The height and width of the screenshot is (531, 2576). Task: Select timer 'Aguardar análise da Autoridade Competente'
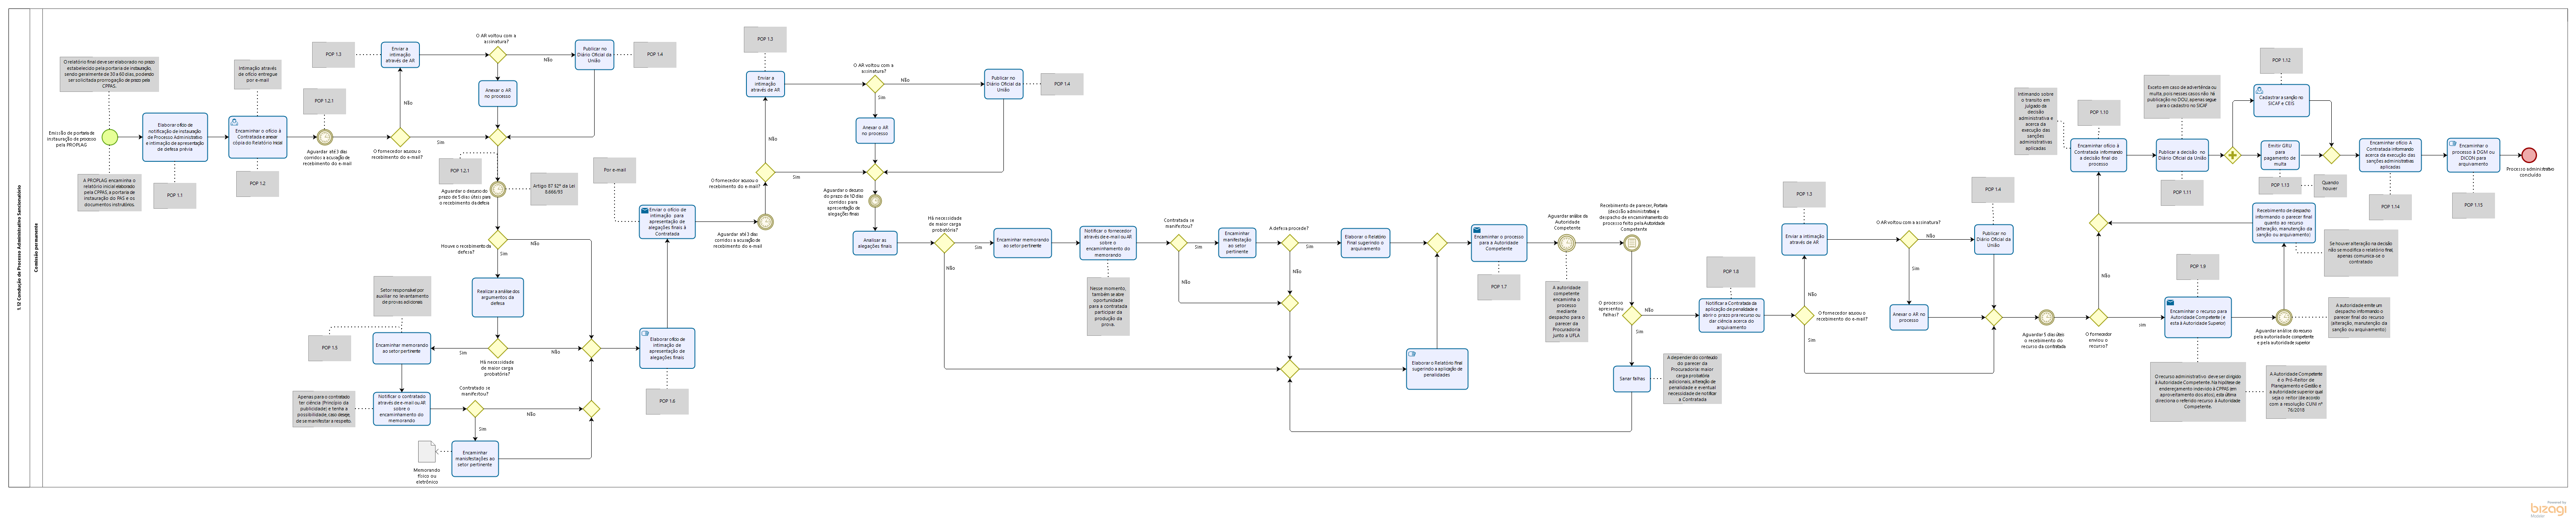coord(1567,243)
